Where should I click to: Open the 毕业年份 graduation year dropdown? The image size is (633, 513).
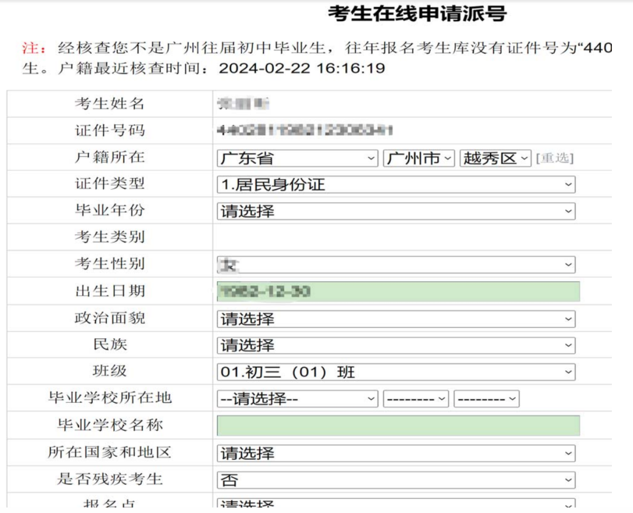(393, 210)
